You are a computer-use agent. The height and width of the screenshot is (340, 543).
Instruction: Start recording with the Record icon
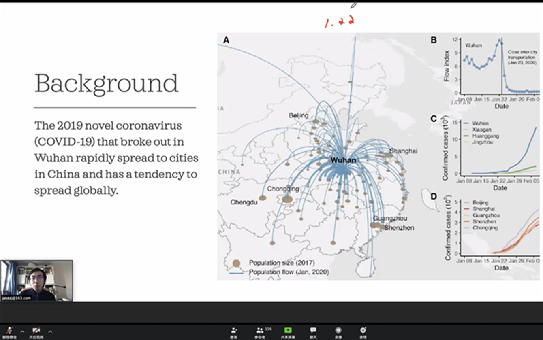(338, 331)
